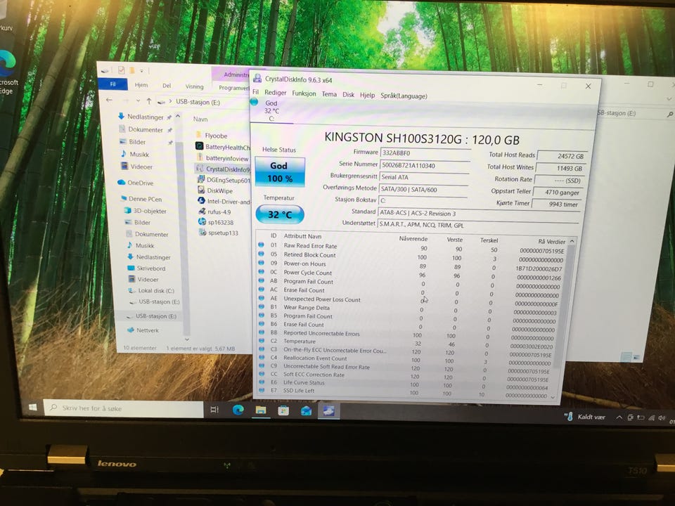Select the Retired Block Count row
675x506 pixels.
412,257
